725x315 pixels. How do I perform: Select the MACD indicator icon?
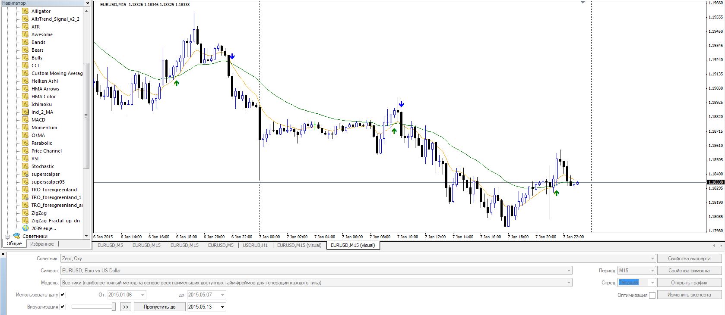(25, 120)
